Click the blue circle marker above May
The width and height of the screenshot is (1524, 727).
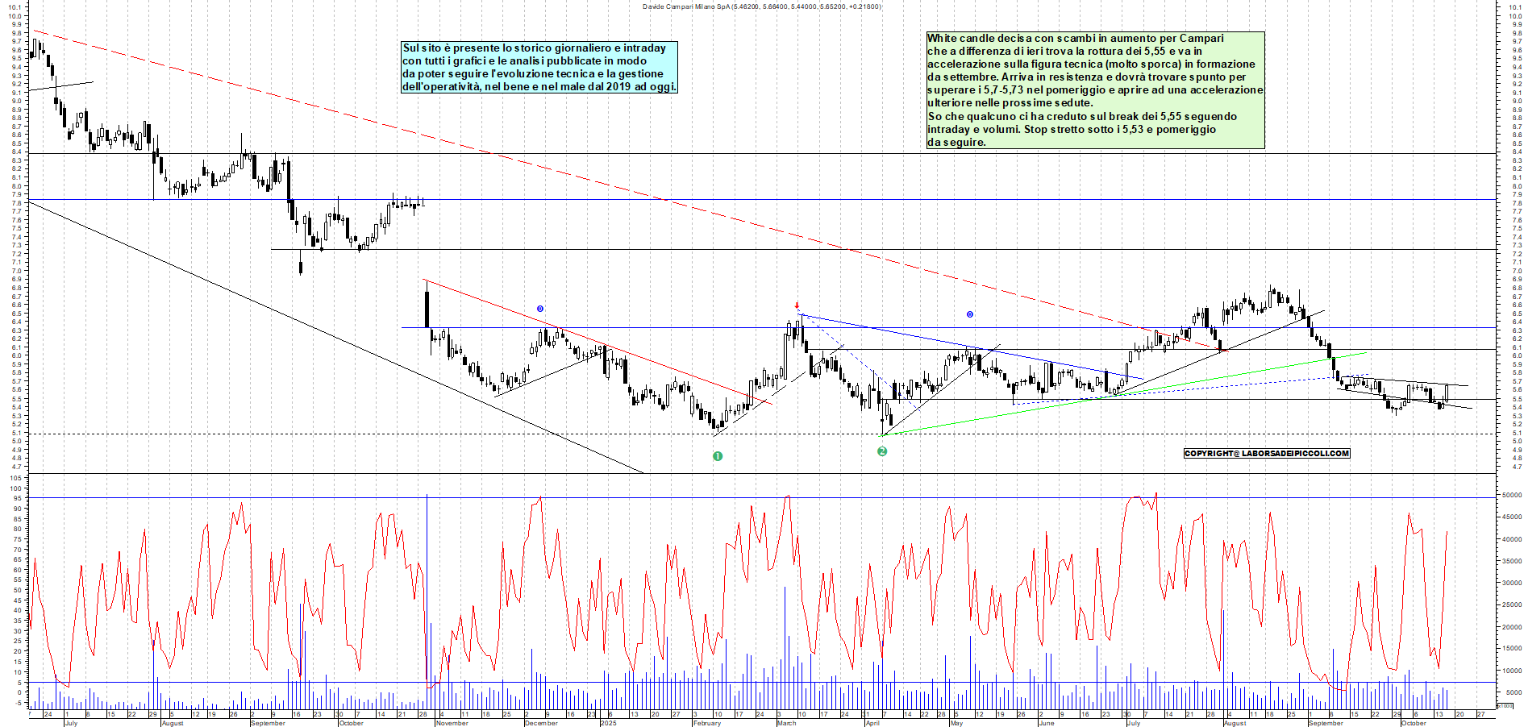click(x=970, y=314)
